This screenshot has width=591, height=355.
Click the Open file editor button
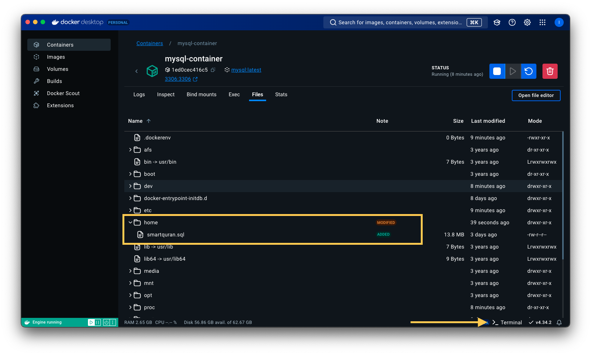[x=536, y=95]
